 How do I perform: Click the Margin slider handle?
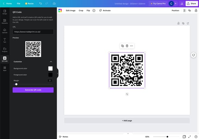[x=16, y=84]
